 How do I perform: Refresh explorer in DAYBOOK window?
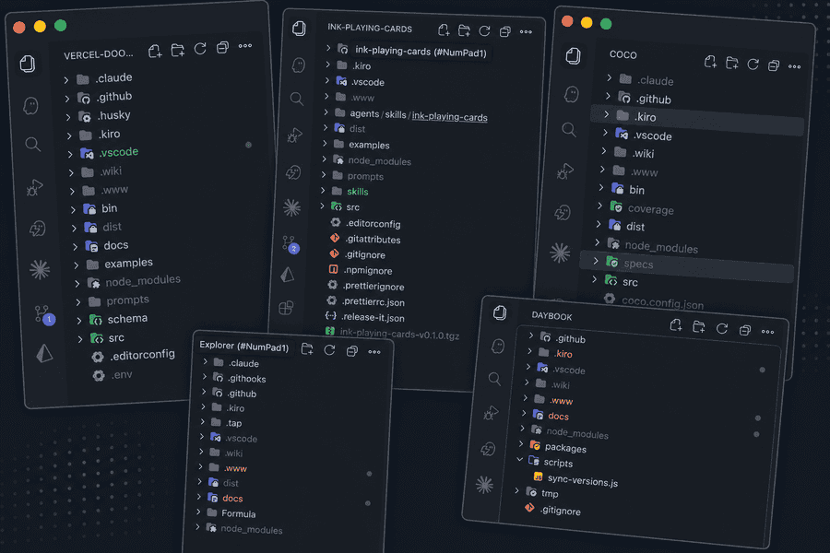(722, 329)
